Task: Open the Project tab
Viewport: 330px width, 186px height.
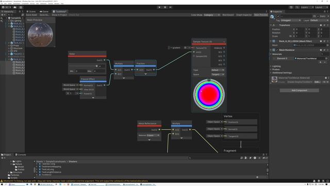Action: tap(6, 154)
